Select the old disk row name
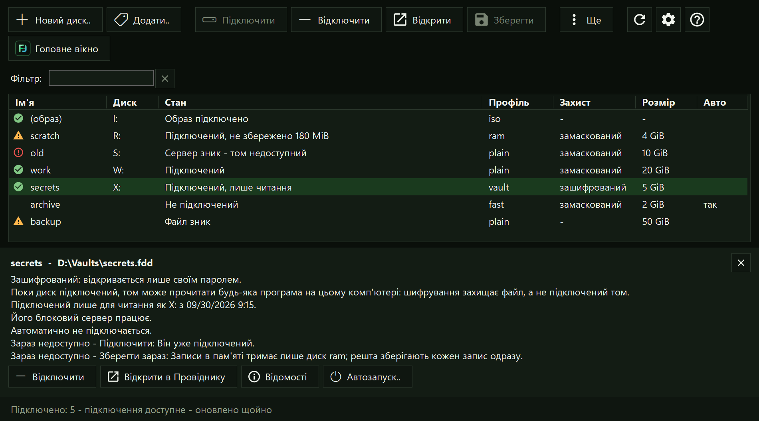The image size is (759, 421). (37, 153)
